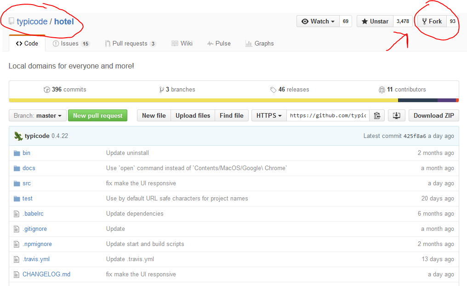This screenshot has height=286, width=467.
Task: Open the hotel repository name link
Action: [x=64, y=22]
